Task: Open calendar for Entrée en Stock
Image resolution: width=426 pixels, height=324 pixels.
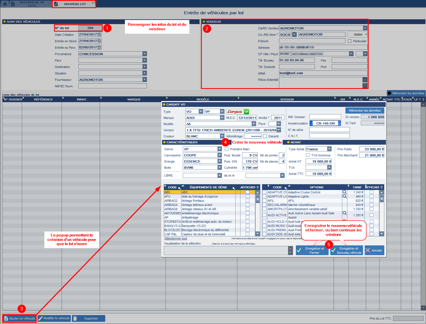Action: coord(99,41)
